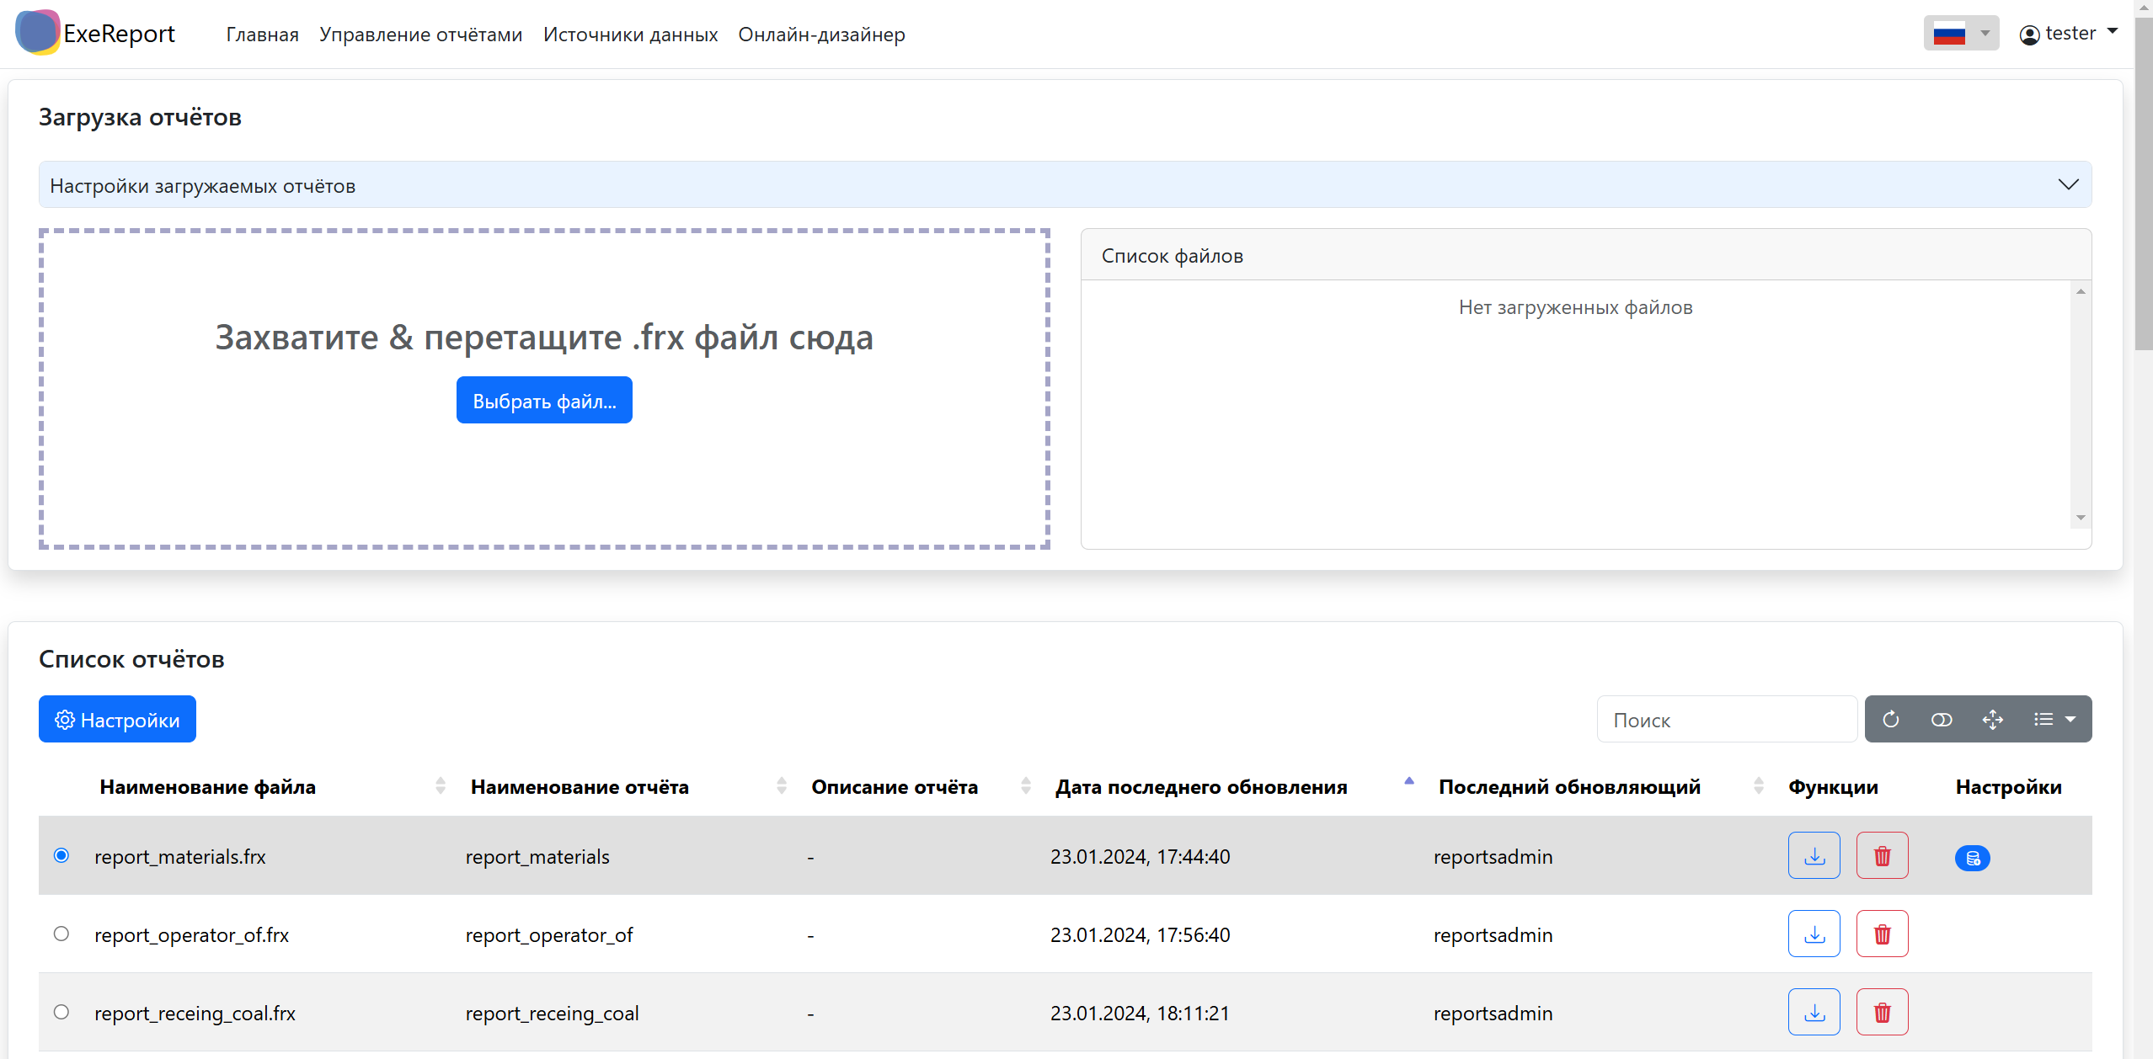Viewport: 2153px width, 1059px height.
Task: Go to Онлайн-дизайнер page
Action: pyautogui.click(x=821, y=35)
